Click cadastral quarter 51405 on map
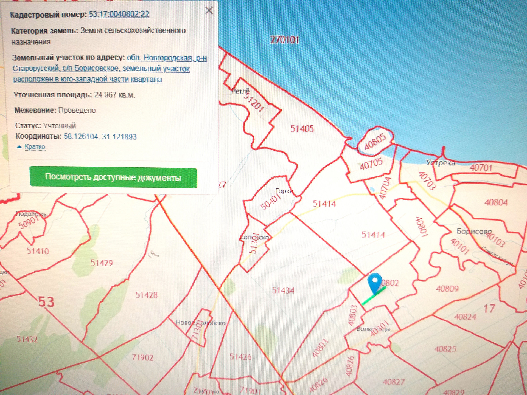Image resolution: width=527 pixels, height=395 pixels. (x=302, y=129)
